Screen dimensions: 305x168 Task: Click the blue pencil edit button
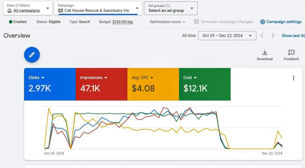point(32,55)
